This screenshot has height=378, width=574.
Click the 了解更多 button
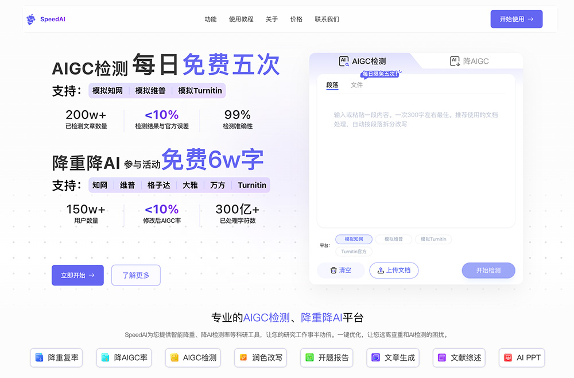136,275
